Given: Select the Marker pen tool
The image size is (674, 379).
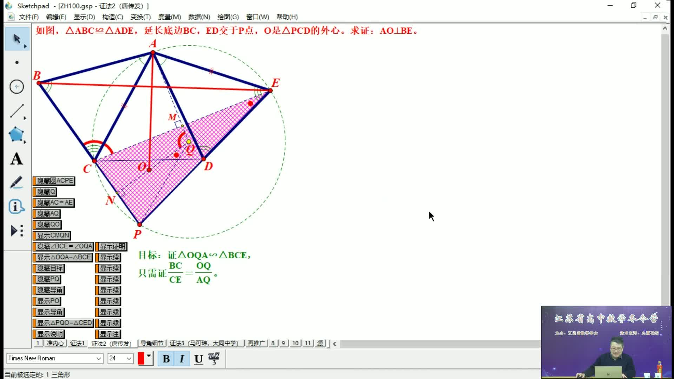Looking at the screenshot, I should pos(16,182).
